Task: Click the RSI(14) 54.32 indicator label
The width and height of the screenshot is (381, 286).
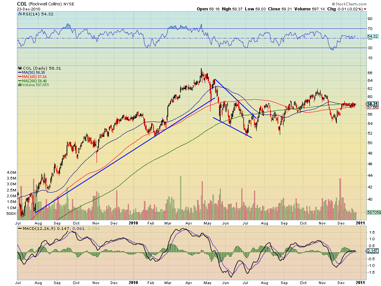Action: click(38, 14)
